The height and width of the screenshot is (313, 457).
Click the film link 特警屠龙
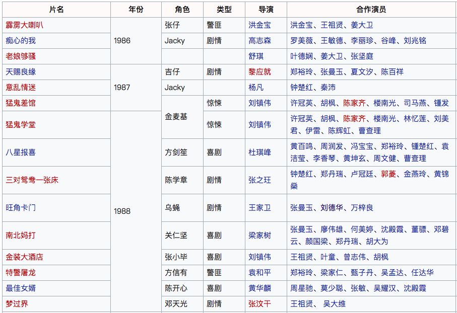click(x=20, y=273)
